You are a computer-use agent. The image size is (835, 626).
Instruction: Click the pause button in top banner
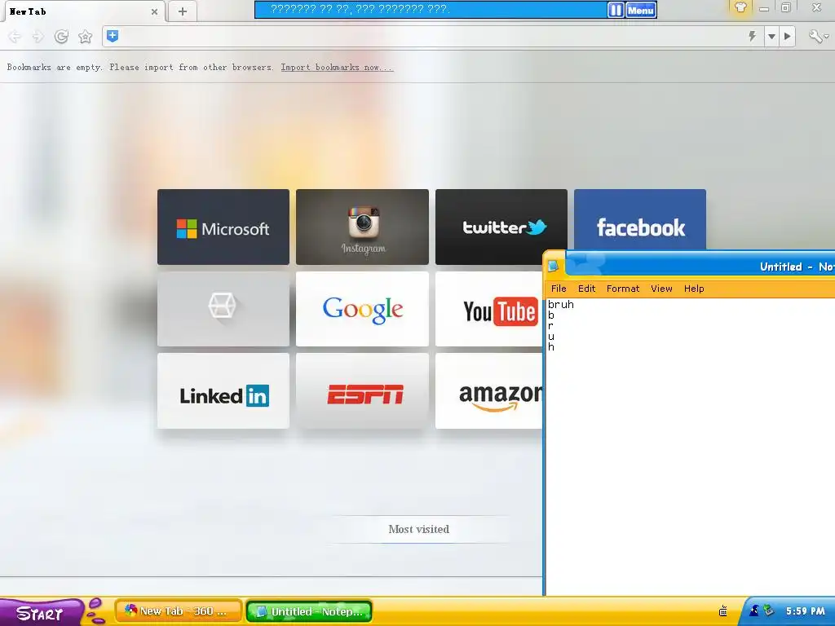tap(616, 10)
